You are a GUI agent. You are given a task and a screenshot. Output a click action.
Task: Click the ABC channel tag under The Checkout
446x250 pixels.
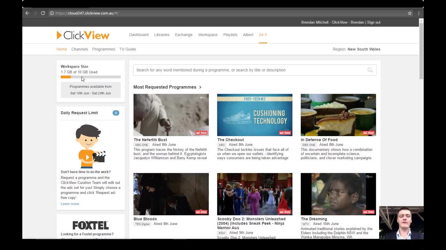point(222,145)
